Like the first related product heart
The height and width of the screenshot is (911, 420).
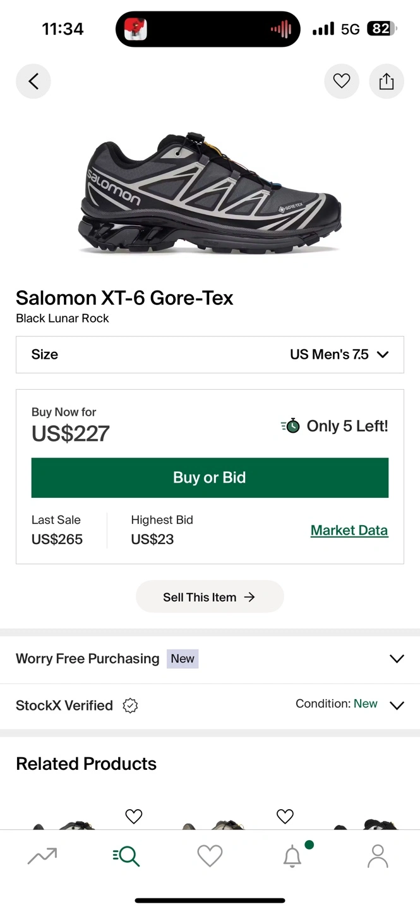click(x=134, y=816)
